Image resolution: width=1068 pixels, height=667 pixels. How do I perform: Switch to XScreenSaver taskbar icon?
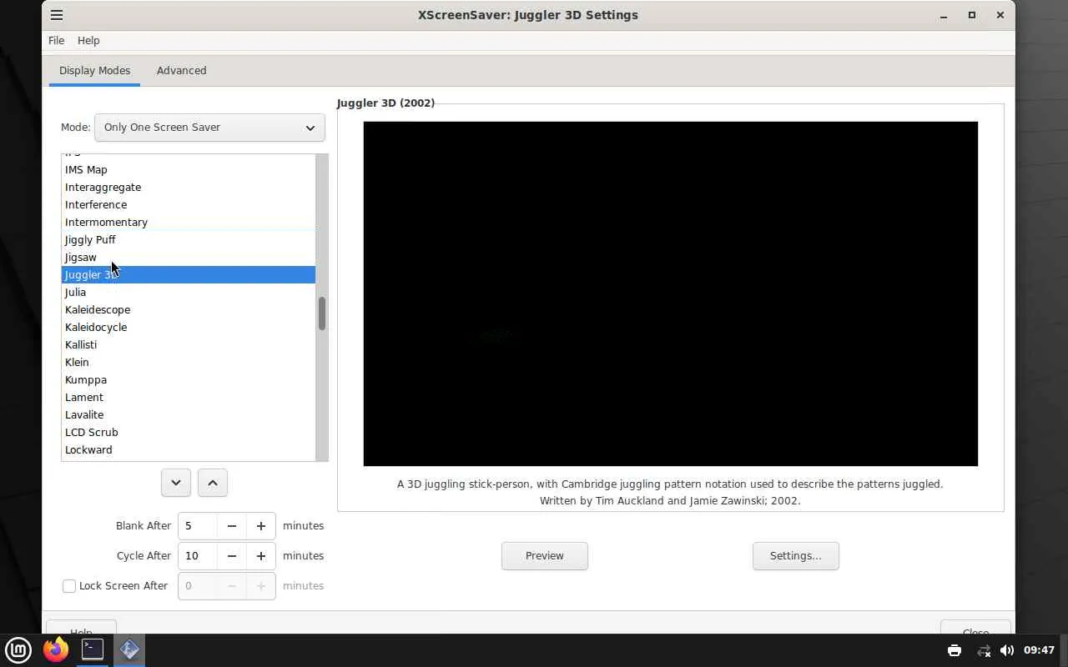point(129,649)
